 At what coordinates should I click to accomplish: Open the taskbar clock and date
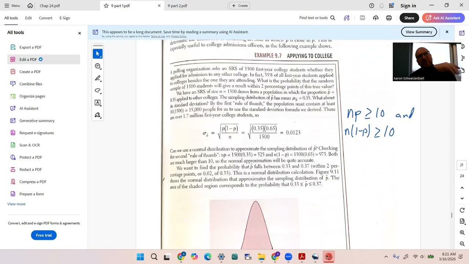tap(449, 257)
